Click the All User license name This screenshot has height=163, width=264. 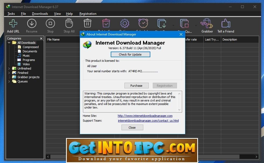coord(92,66)
